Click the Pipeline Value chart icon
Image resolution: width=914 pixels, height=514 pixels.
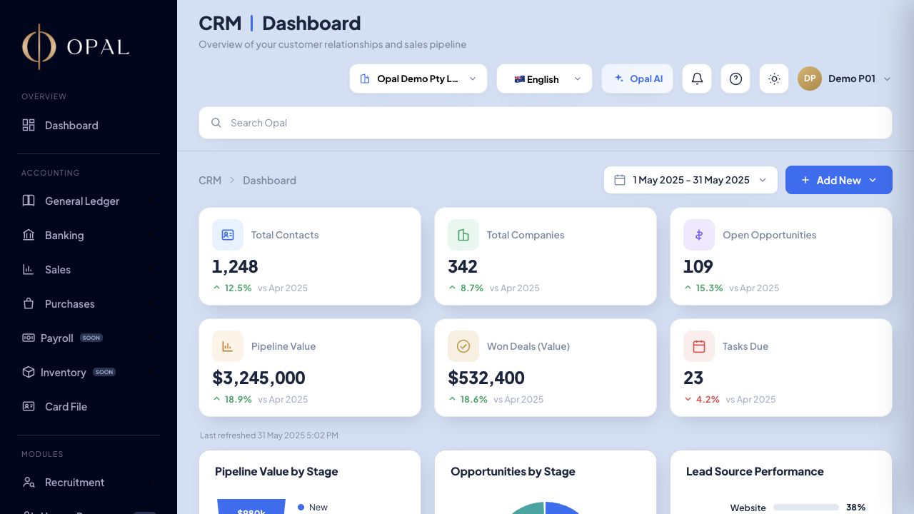click(x=228, y=346)
